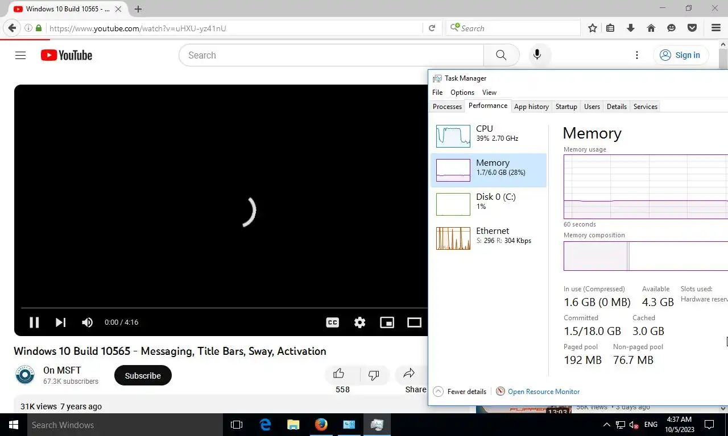Open Task Manager Options menu
Image resolution: width=728 pixels, height=436 pixels.
coord(462,92)
